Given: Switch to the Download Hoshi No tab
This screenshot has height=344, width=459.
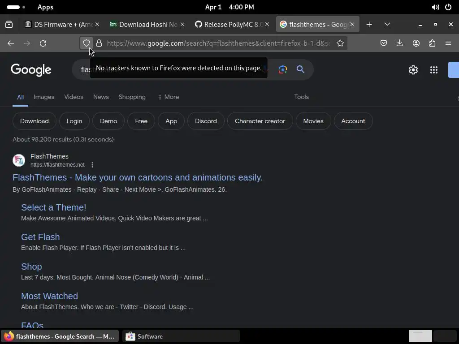Looking at the screenshot, I should [147, 25].
